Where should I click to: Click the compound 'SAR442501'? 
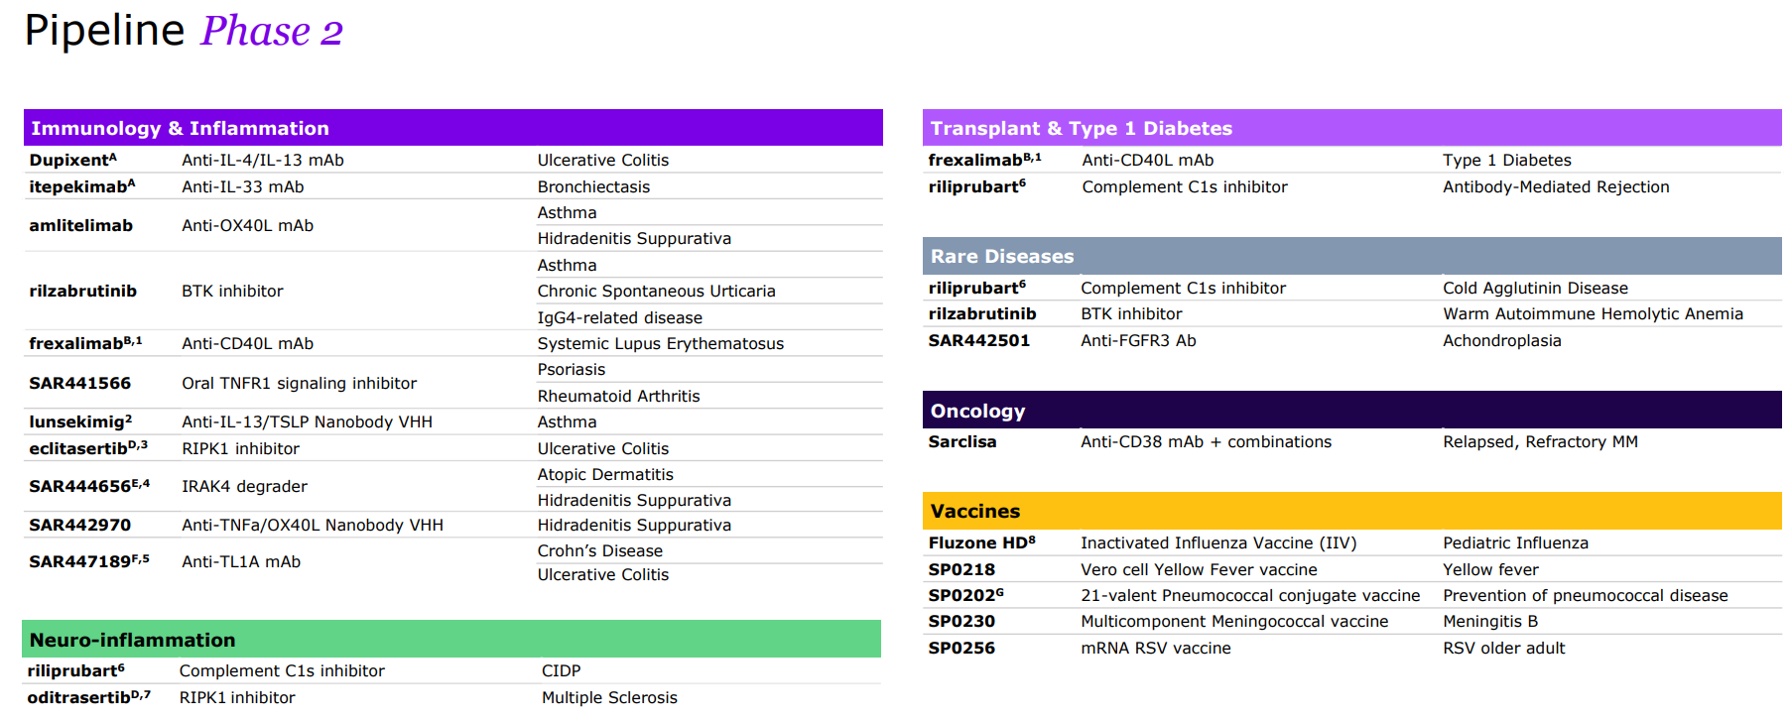point(979,340)
